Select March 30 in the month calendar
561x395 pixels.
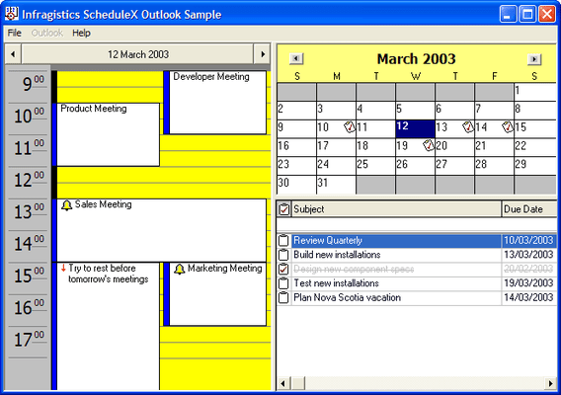click(296, 185)
